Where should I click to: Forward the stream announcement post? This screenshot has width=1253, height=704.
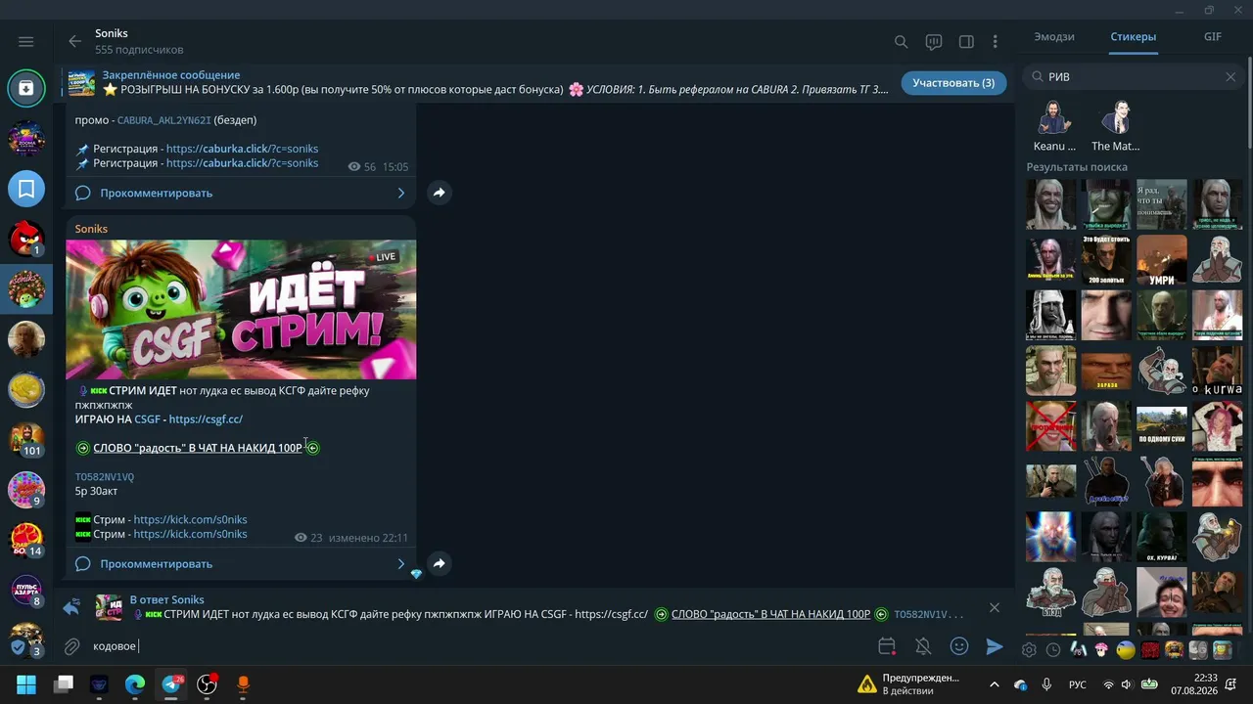[439, 563]
